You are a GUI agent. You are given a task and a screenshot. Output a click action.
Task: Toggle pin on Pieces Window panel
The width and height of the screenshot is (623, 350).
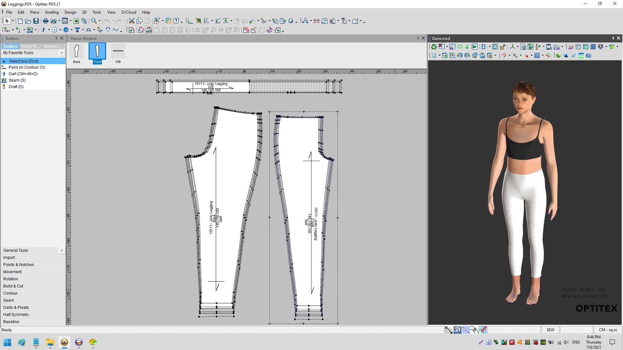(418, 38)
